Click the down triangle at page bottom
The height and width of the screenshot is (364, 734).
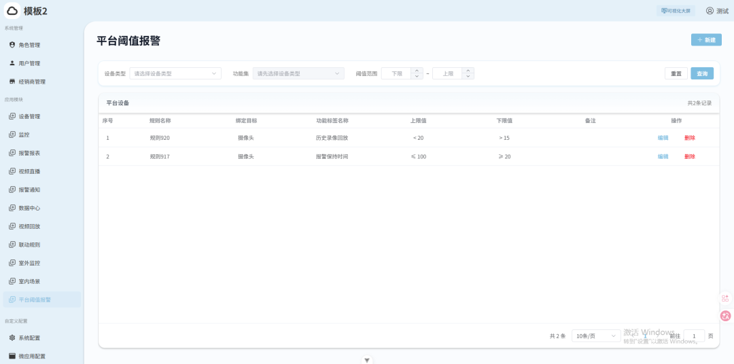tap(367, 360)
